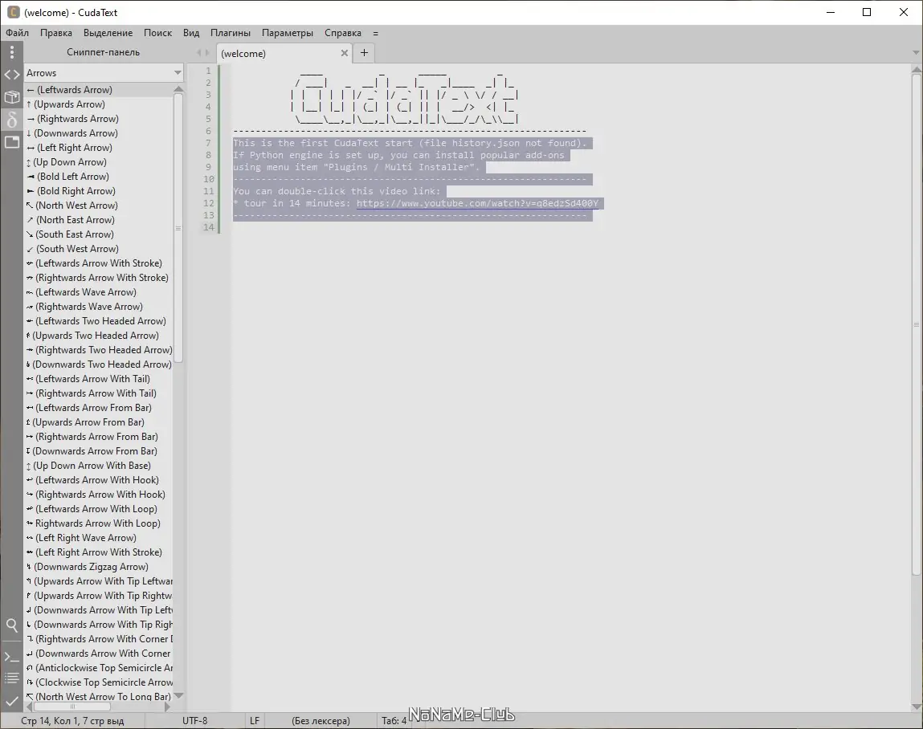Select the Up Down Arrow snippet

[x=98, y=162]
